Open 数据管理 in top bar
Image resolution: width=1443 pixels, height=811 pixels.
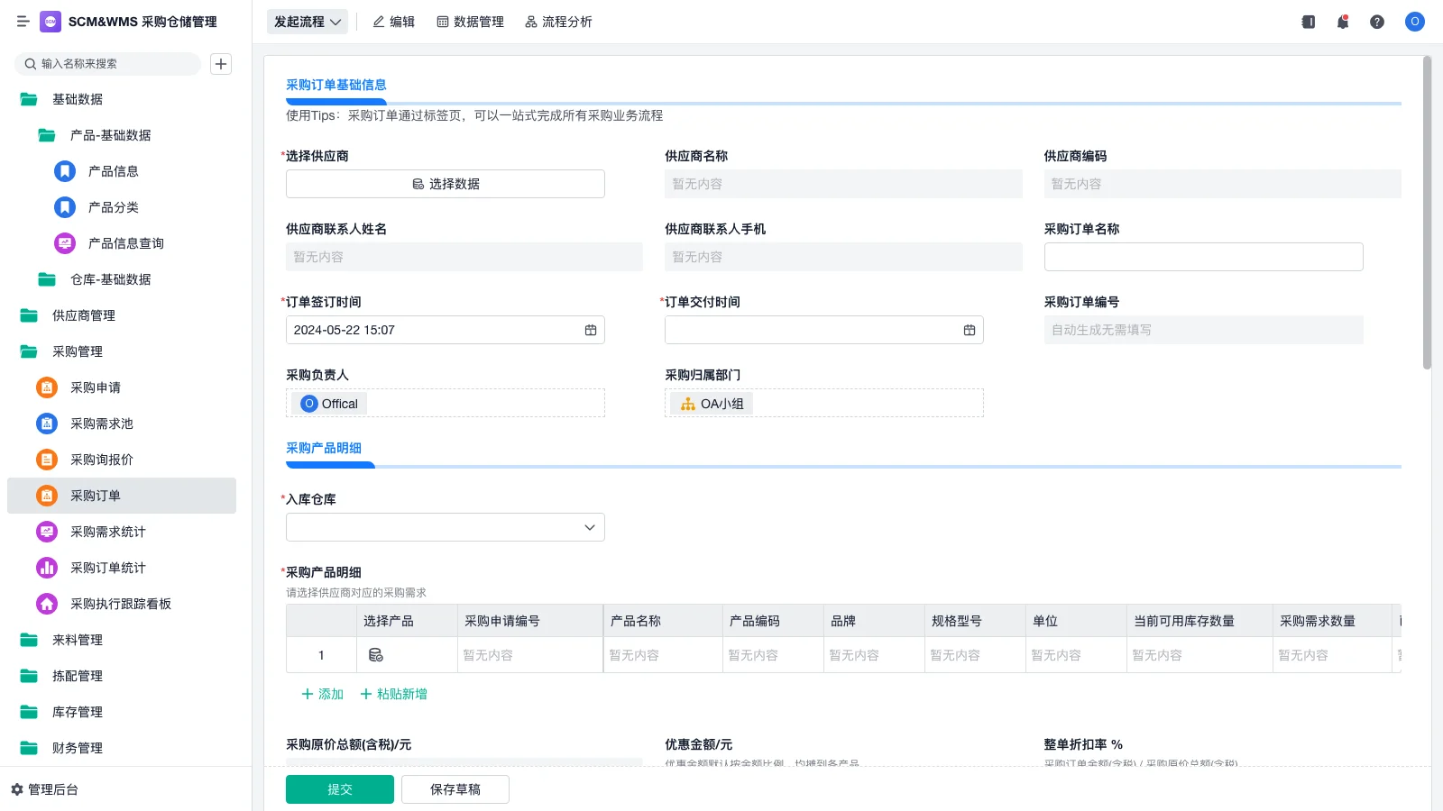(471, 22)
